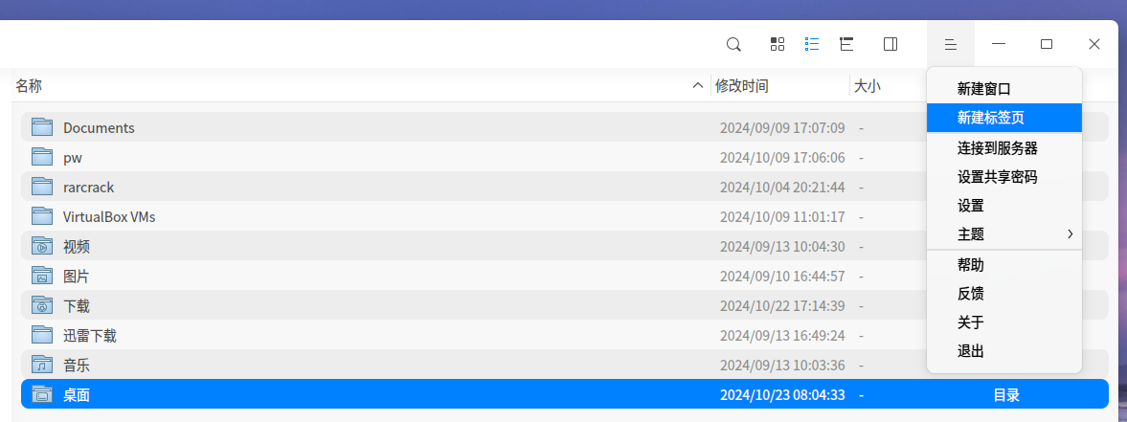Click the 视频 folder icon
Screen dimensions: 1127x422
(x=42, y=246)
